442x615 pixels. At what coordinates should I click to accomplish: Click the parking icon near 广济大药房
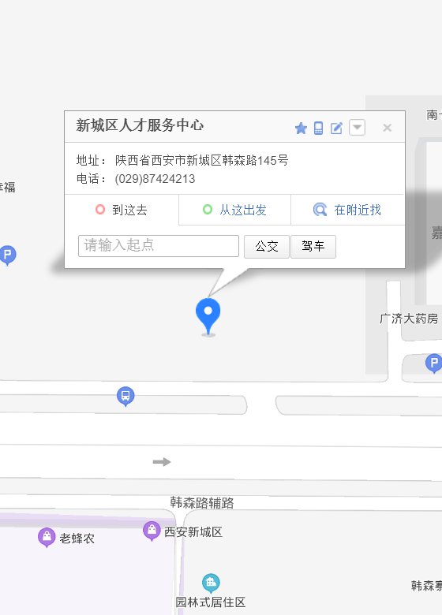pyautogui.click(x=434, y=363)
